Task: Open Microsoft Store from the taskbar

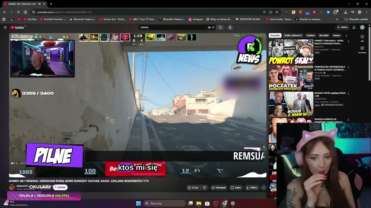Action: click(x=207, y=203)
